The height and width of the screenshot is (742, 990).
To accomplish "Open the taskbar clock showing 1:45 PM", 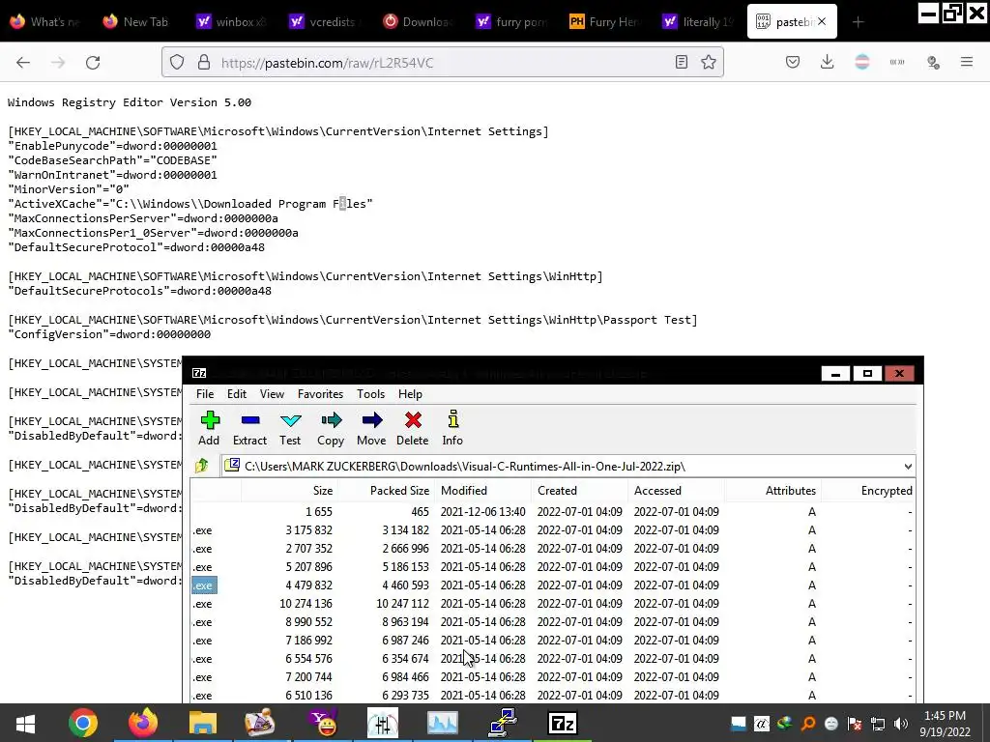I will click(946, 724).
